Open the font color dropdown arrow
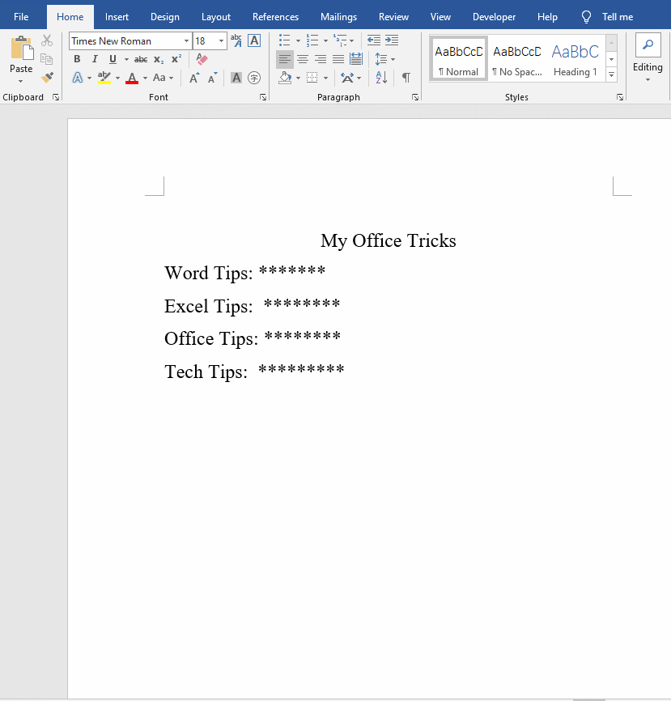 (x=145, y=79)
